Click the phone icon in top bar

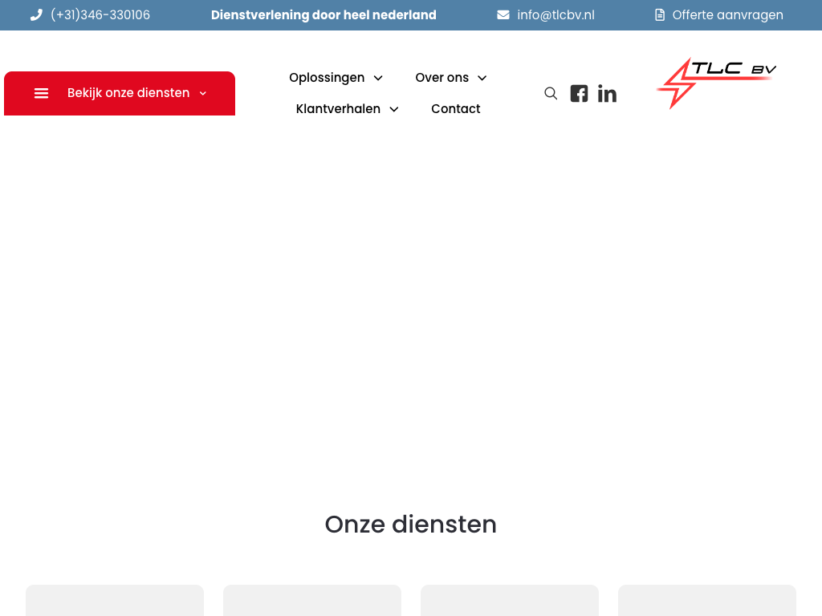tap(36, 15)
